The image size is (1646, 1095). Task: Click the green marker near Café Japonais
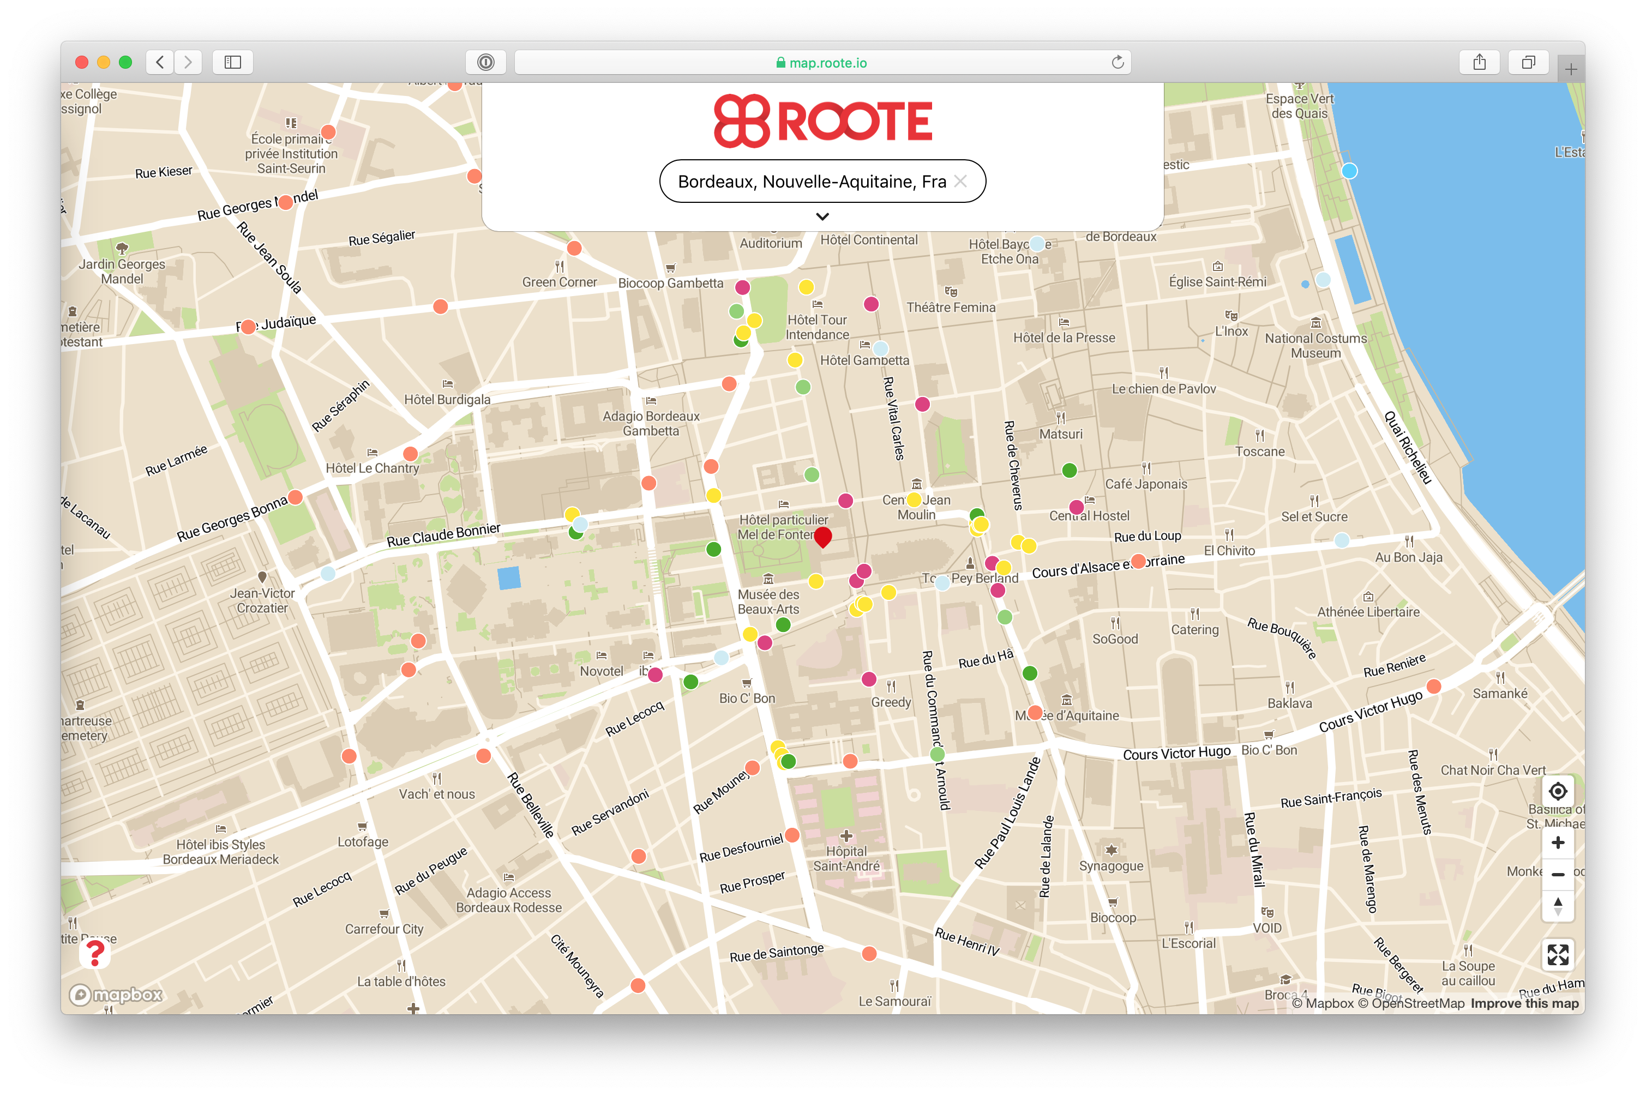click(1068, 470)
